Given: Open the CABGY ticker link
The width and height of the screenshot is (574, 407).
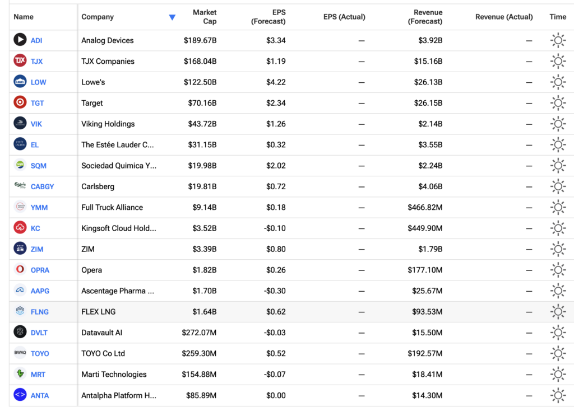Looking at the screenshot, I should (x=42, y=186).
